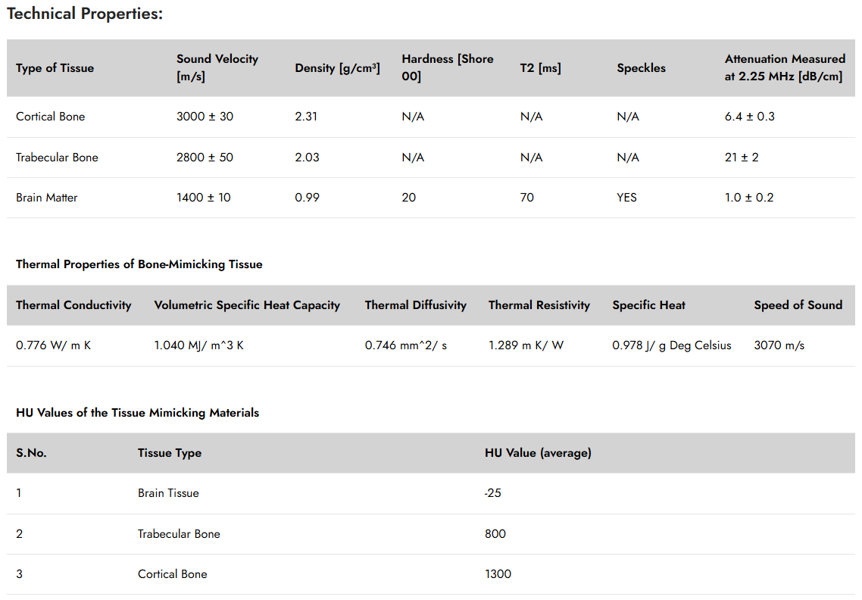Image resolution: width=862 pixels, height=600 pixels.
Task: Select the 0.746 mm^2/s diffusivity value
Action: [x=406, y=345]
